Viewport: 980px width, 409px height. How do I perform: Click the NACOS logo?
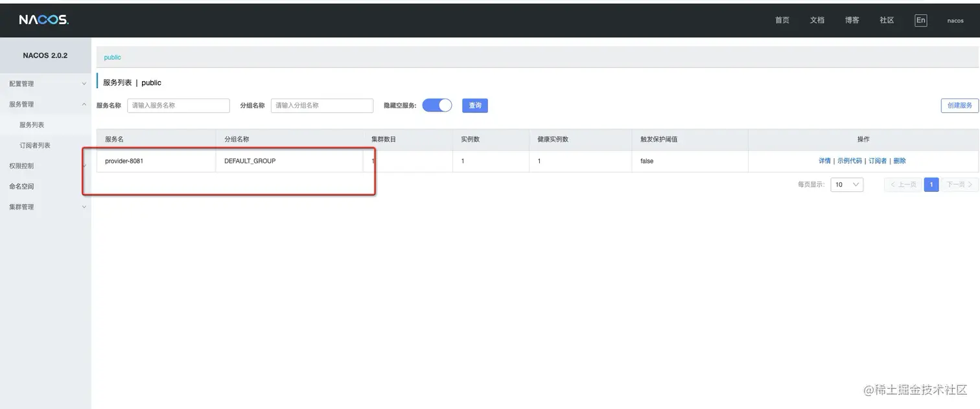(43, 20)
